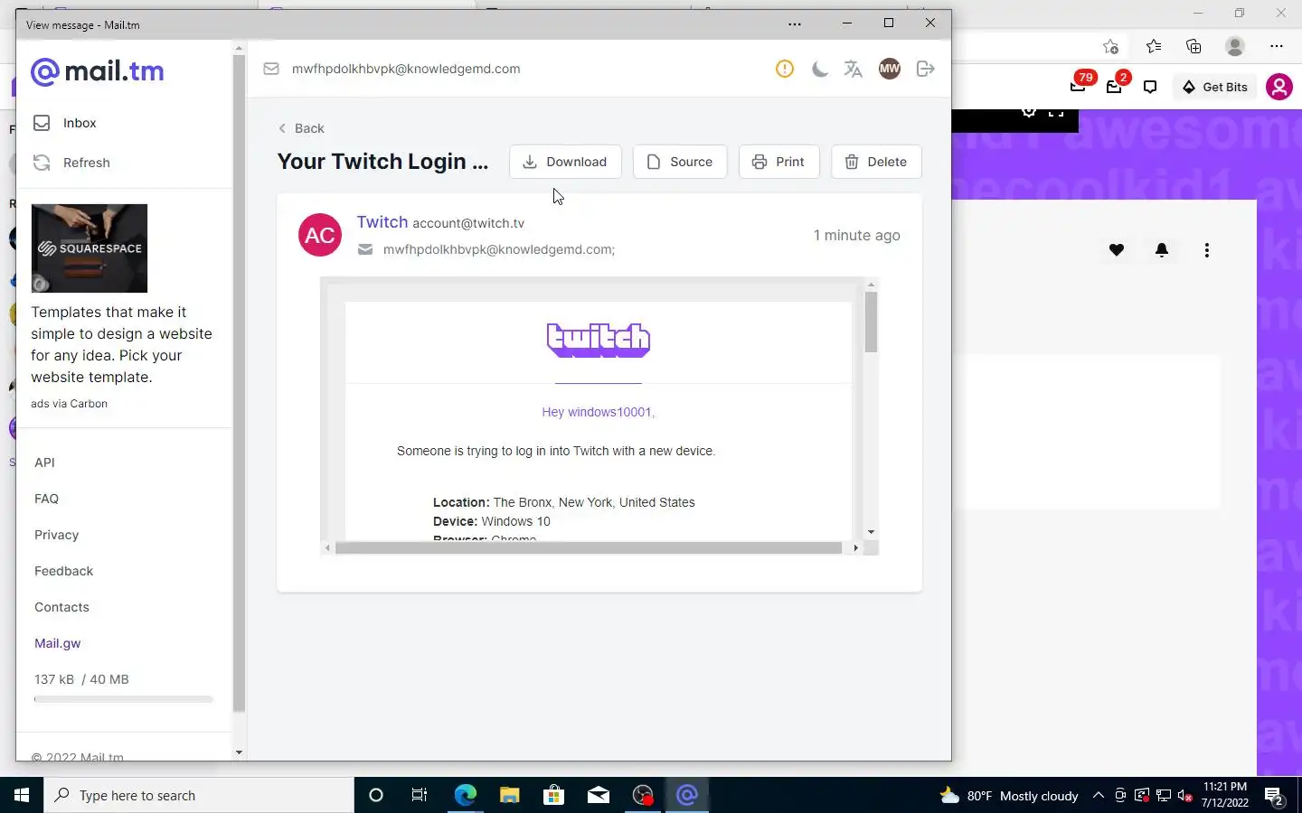Open Cortana circle icon on taskbar
This screenshot has height=813, width=1302.
[x=376, y=795]
